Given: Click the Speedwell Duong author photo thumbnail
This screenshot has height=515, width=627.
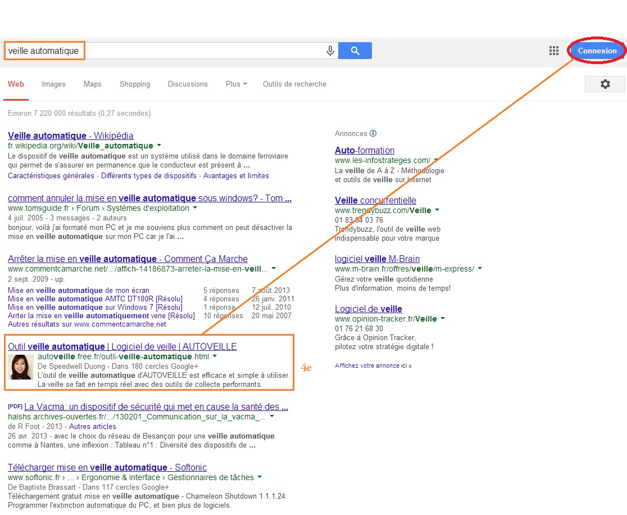Looking at the screenshot, I should tap(21, 367).
